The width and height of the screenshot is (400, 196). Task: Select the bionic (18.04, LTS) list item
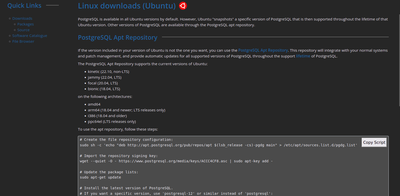pos(104,89)
